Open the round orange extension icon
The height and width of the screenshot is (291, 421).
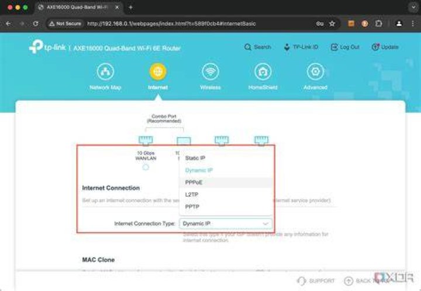point(365,23)
